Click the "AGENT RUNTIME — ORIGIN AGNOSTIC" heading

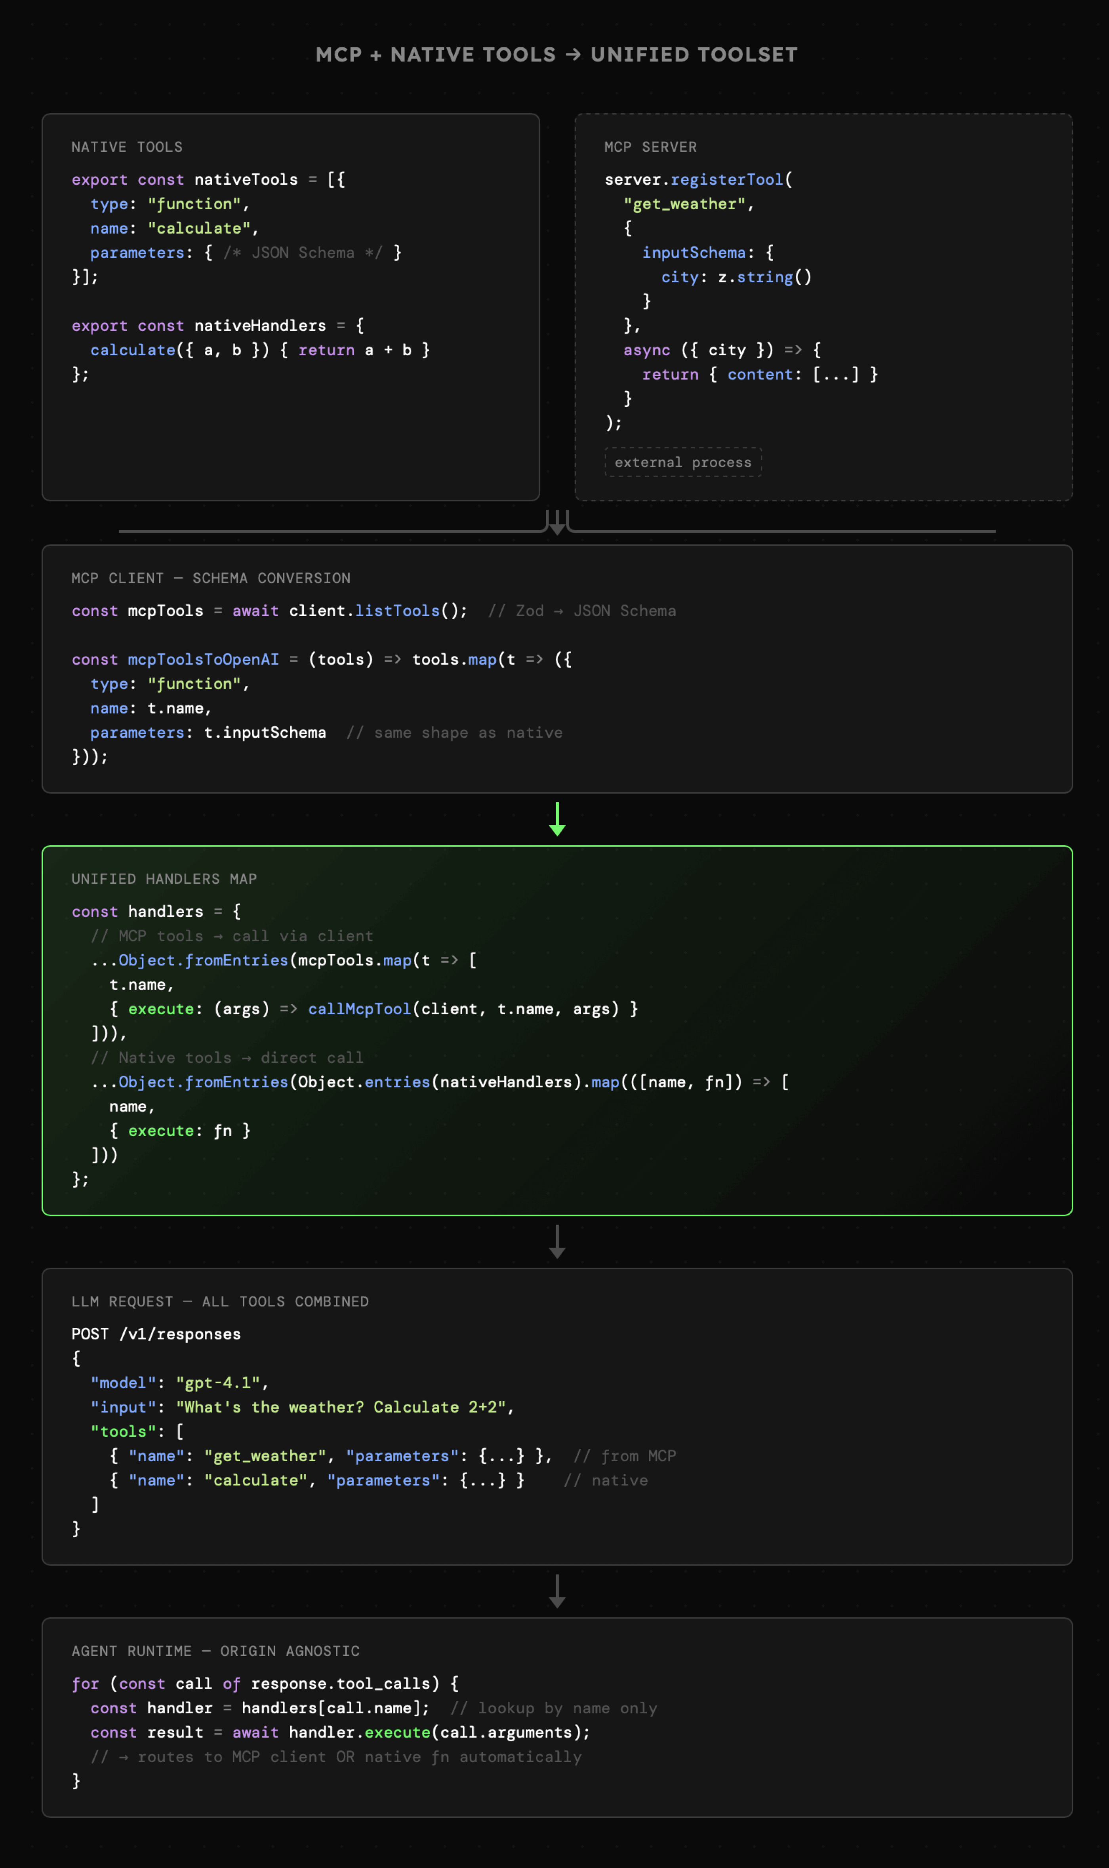(215, 1651)
